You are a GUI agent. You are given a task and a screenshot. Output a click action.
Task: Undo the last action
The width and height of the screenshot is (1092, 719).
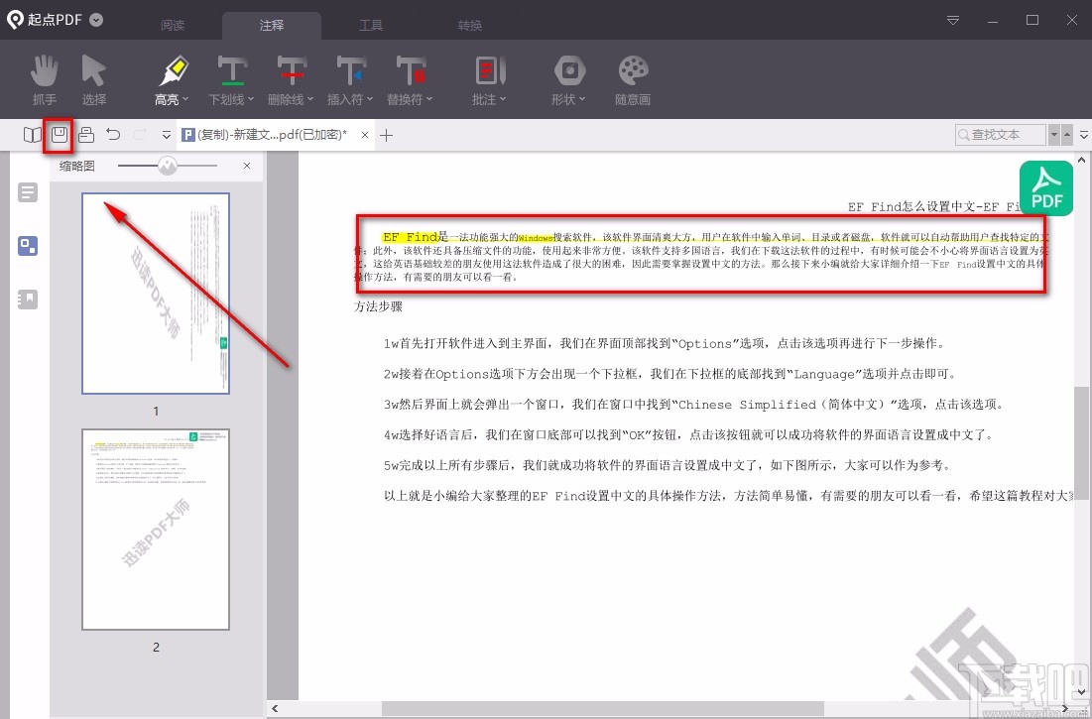113,134
